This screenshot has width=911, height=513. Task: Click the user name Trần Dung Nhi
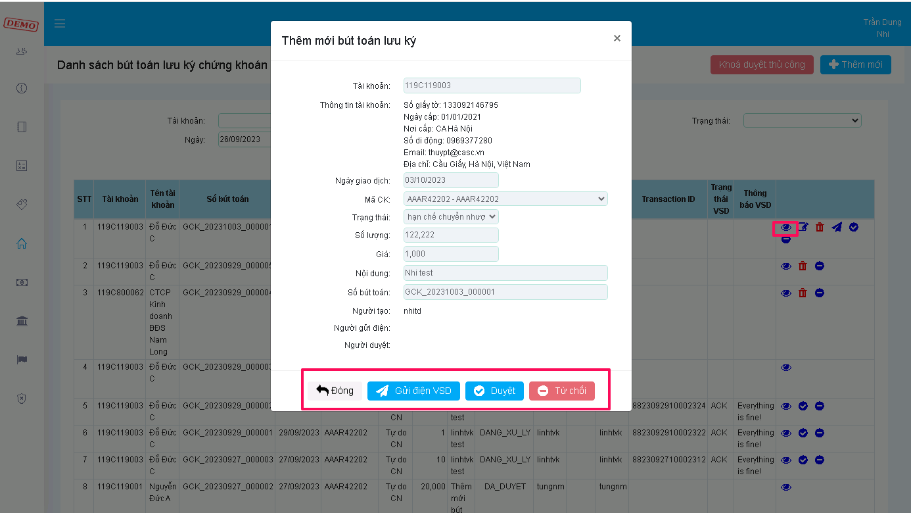[x=883, y=28]
